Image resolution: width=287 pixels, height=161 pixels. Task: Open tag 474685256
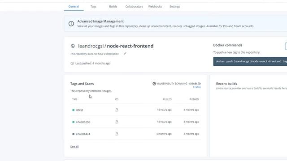tap(83, 122)
